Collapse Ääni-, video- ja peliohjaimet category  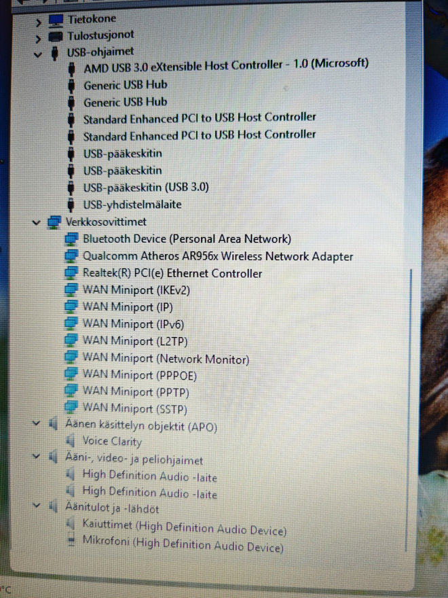pyautogui.click(x=36, y=456)
